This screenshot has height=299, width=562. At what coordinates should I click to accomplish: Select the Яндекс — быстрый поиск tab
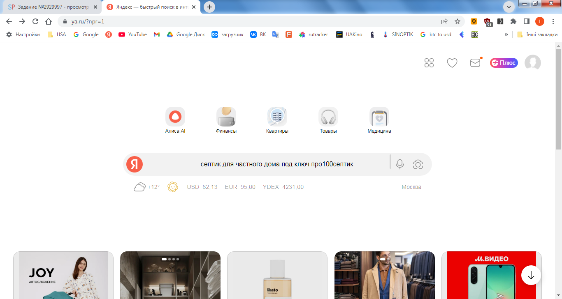(151, 7)
